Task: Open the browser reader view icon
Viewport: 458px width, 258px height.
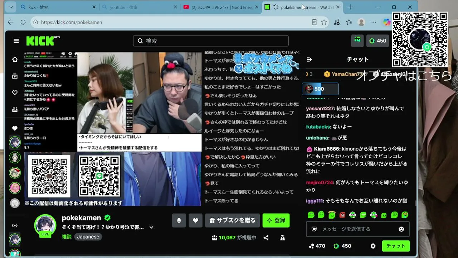Action: 314,22
